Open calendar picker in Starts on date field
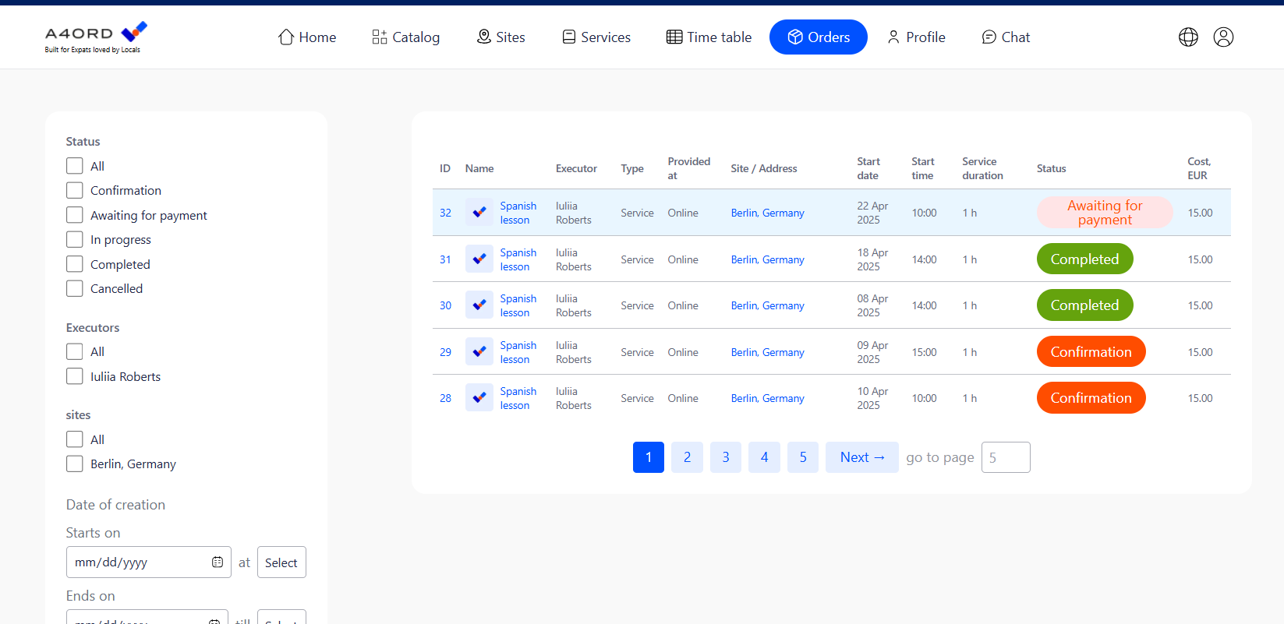 (x=218, y=562)
